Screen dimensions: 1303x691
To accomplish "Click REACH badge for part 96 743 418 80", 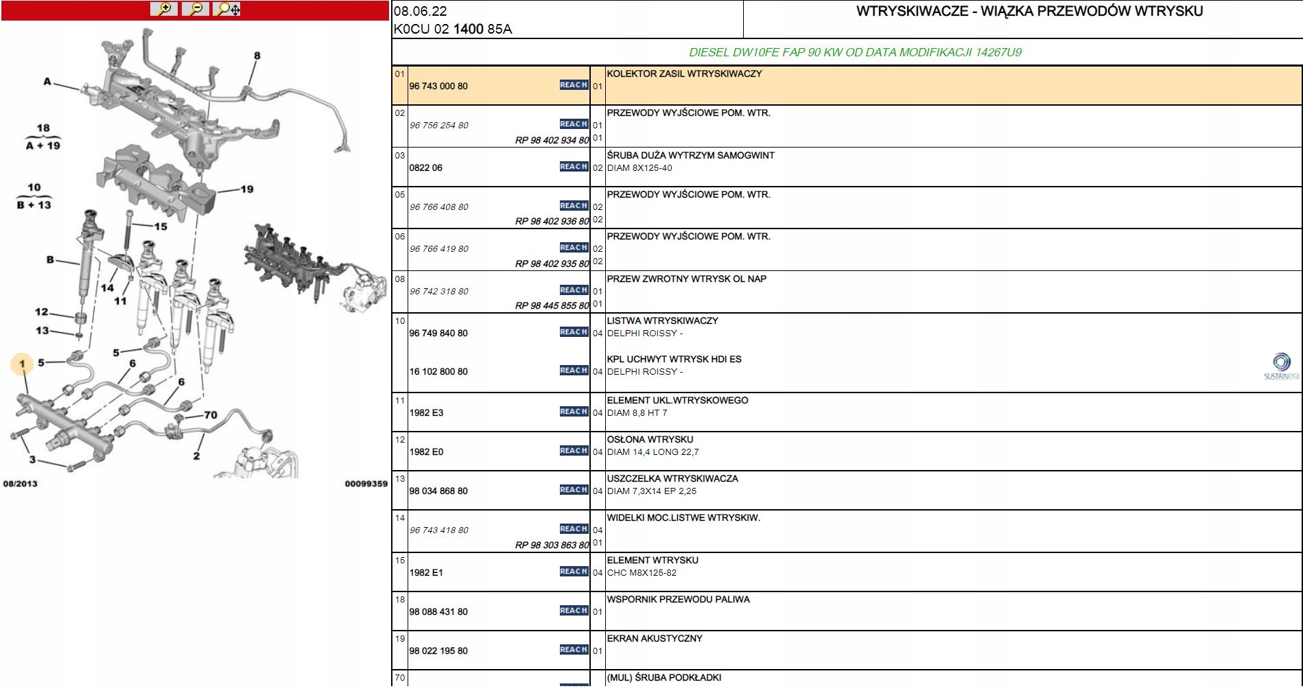I will coord(574,529).
